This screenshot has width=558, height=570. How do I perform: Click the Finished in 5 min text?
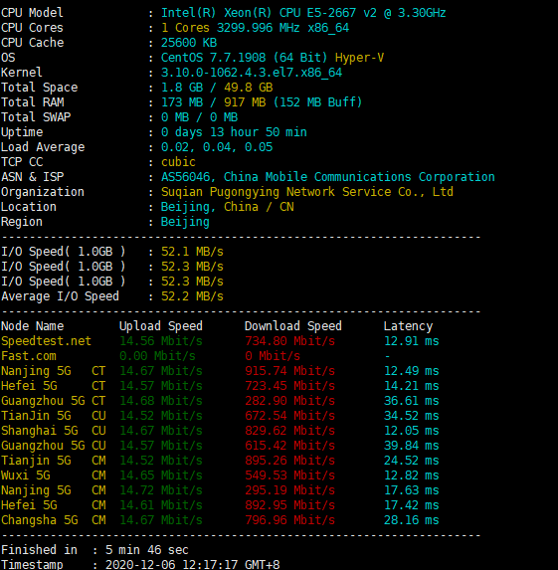[x=94, y=550]
